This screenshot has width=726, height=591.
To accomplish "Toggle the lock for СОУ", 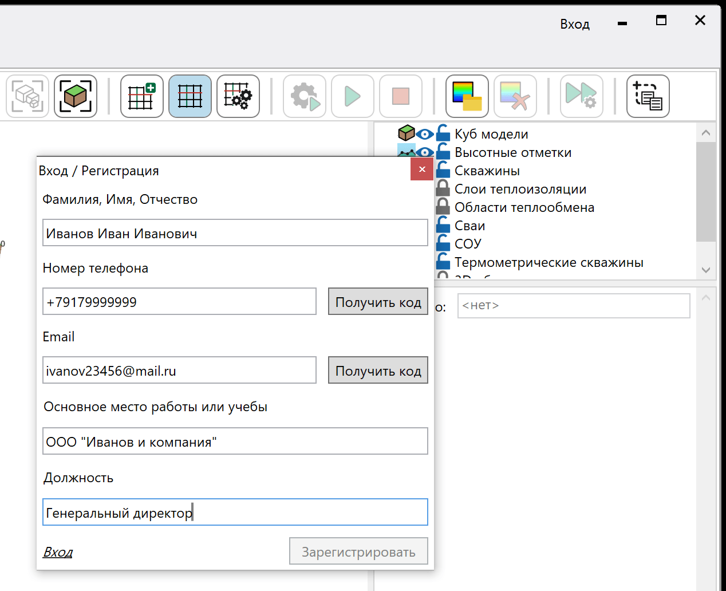I will [443, 243].
